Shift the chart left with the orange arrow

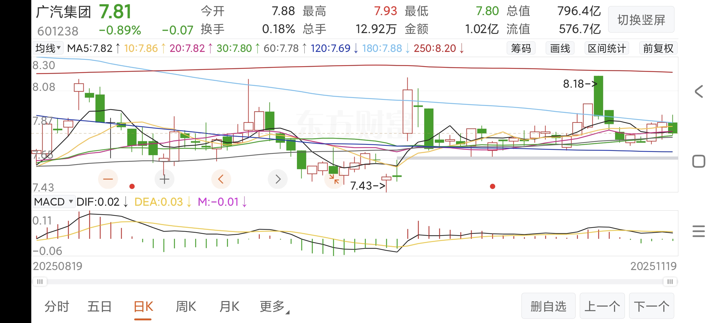point(221,179)
